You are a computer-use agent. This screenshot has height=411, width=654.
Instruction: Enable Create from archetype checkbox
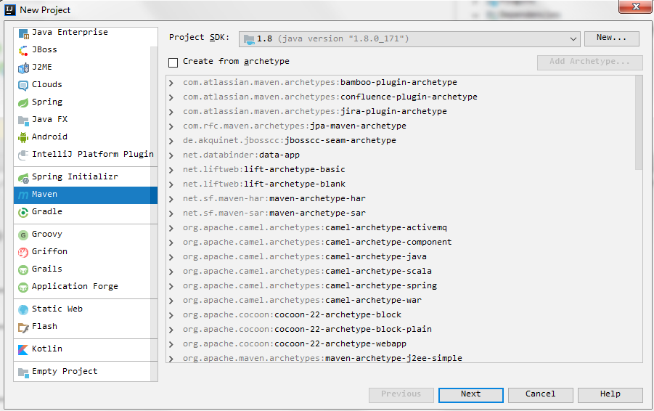(173, 62)
